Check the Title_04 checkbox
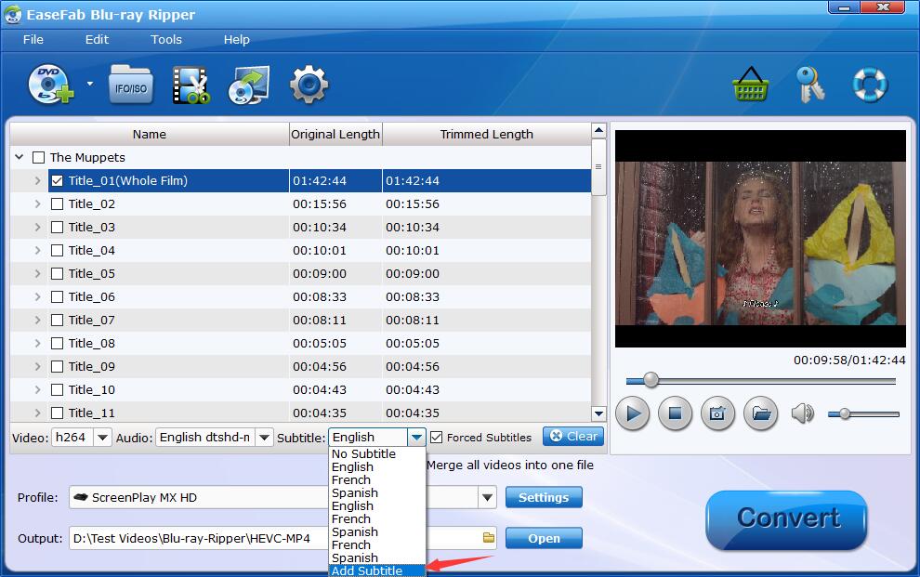Screen dimensions: 920x577 [57, 250]
